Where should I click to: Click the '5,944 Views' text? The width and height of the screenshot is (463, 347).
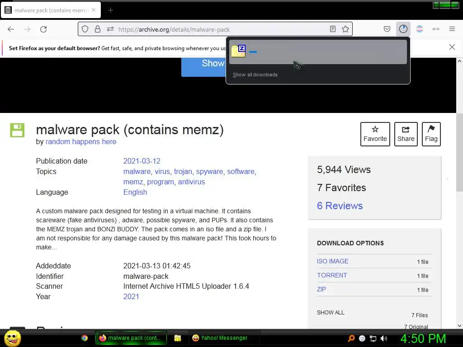coord(344,170)
